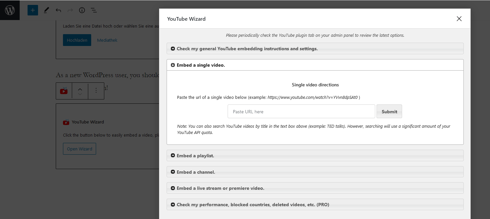Move block down with the small chevron
Screen dimensions: 490x219
80,94
